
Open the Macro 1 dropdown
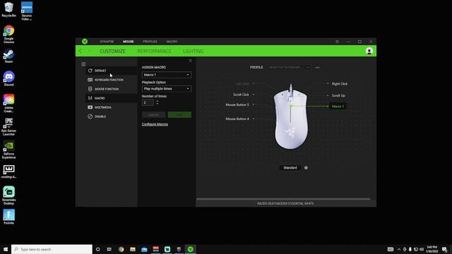click(x=167, y=75)
